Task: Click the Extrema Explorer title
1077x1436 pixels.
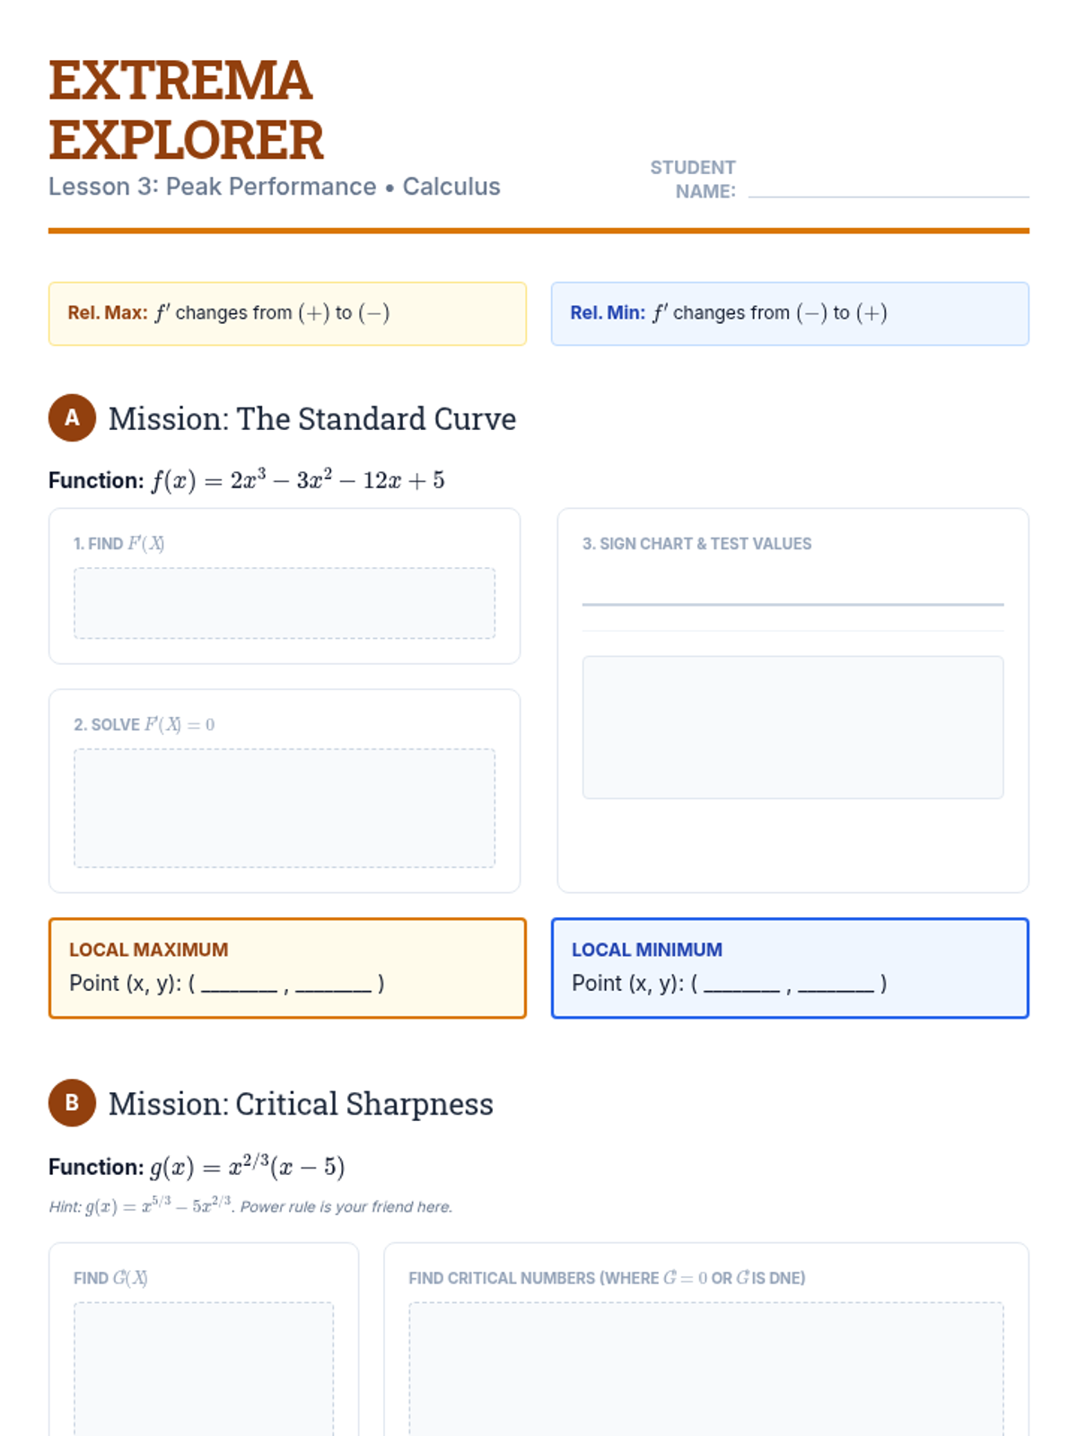Action: tap(186, 109)
